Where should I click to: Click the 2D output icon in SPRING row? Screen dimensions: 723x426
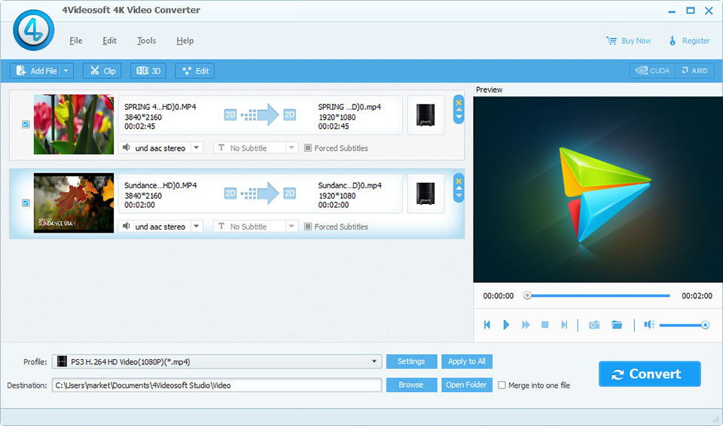click(289, 115)
